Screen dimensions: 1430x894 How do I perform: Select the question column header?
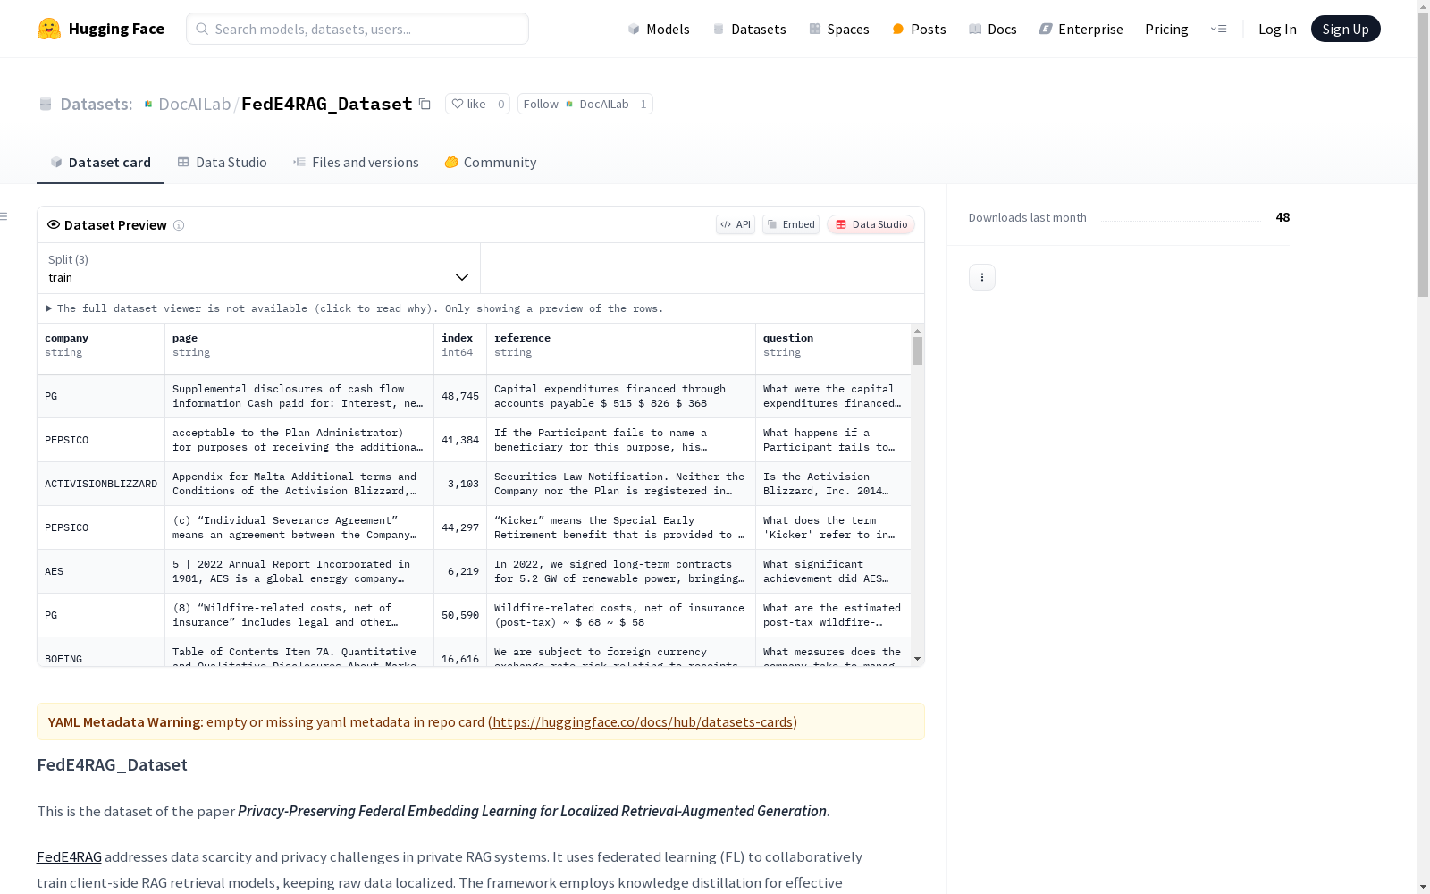point(833,349)
